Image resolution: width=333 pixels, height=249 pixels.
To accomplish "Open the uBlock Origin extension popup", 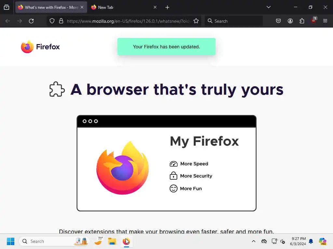I will click(x=314, y=20).
